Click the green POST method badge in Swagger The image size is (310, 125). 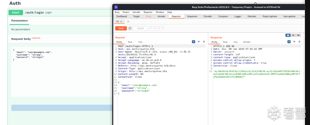[16, 12]
